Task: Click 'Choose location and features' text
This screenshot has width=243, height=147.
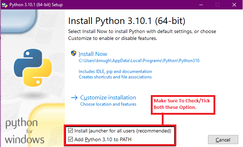Action: coord(108,104)
